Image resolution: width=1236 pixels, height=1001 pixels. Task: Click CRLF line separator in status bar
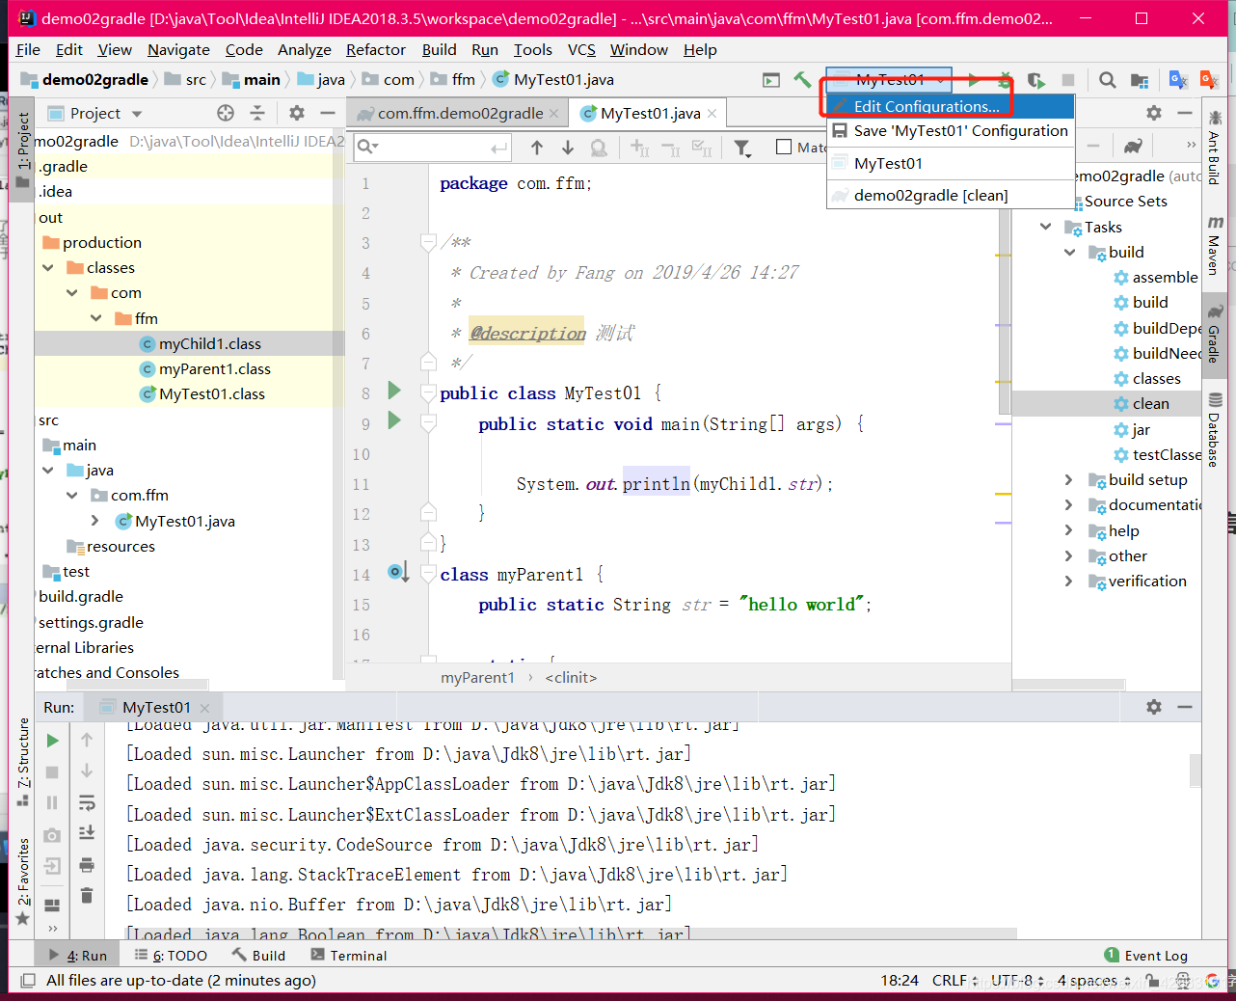point(954,980)
